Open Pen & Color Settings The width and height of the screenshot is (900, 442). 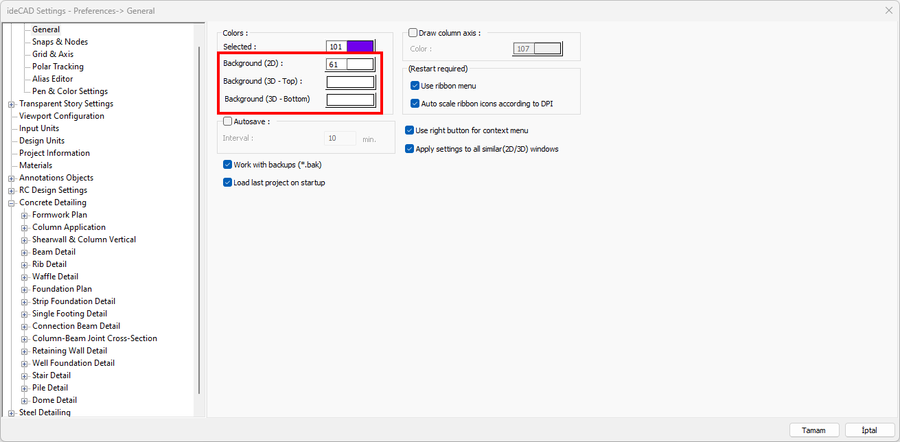point(70,91)
